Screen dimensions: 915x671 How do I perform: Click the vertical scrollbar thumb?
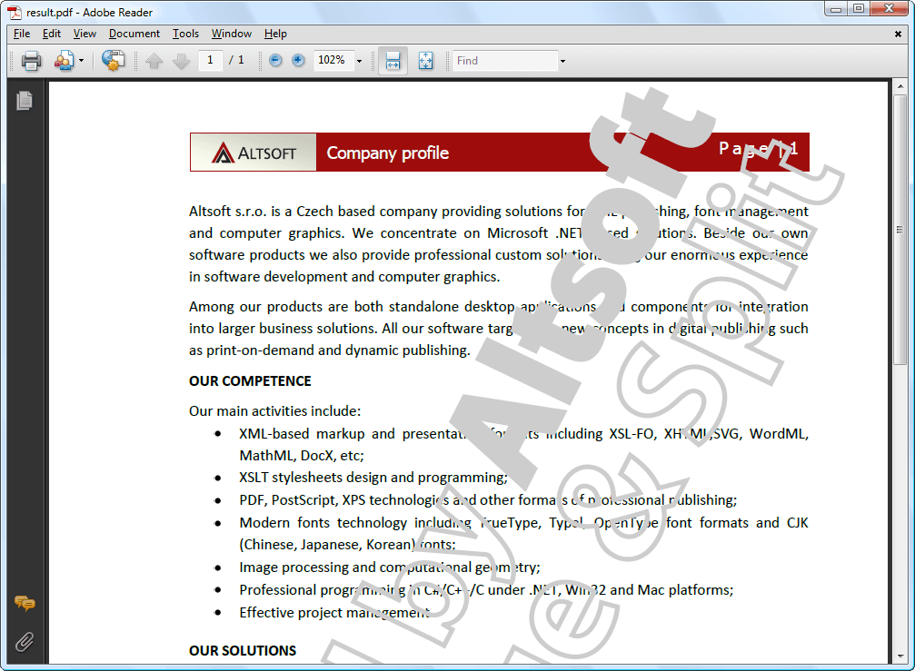pos(900,230)
